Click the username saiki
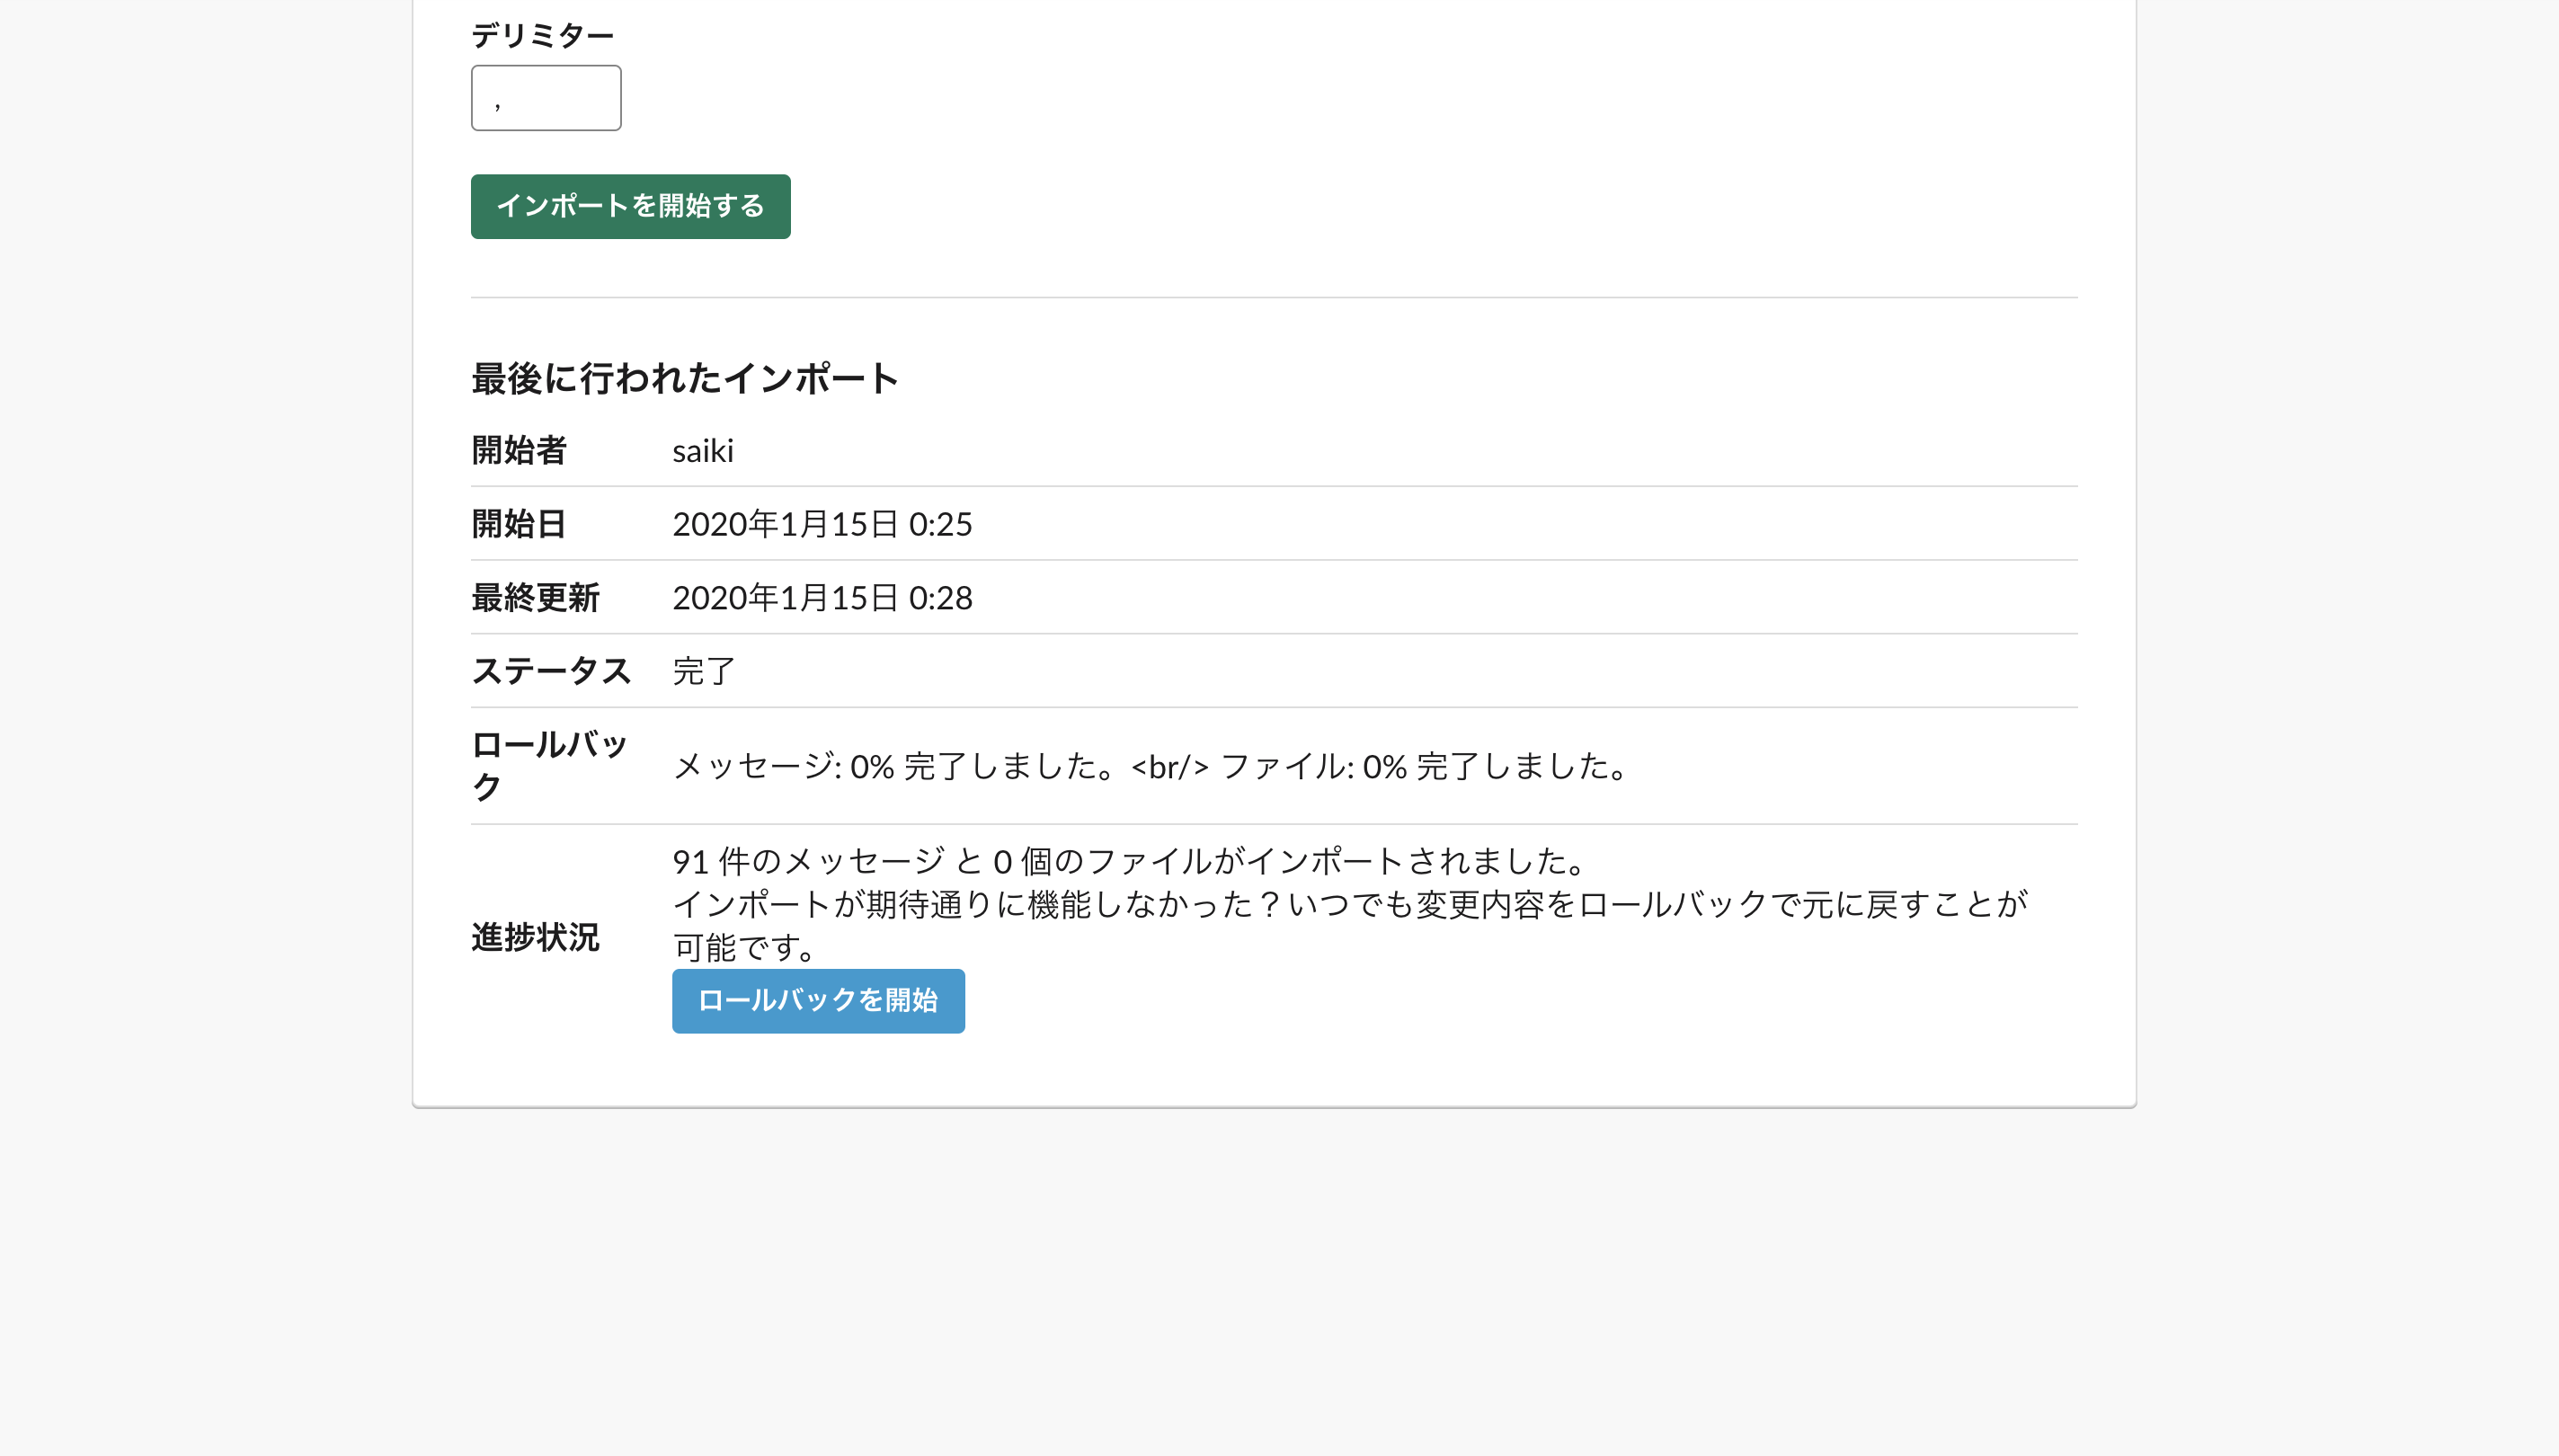2559x1456 pixels. (703, 450)
